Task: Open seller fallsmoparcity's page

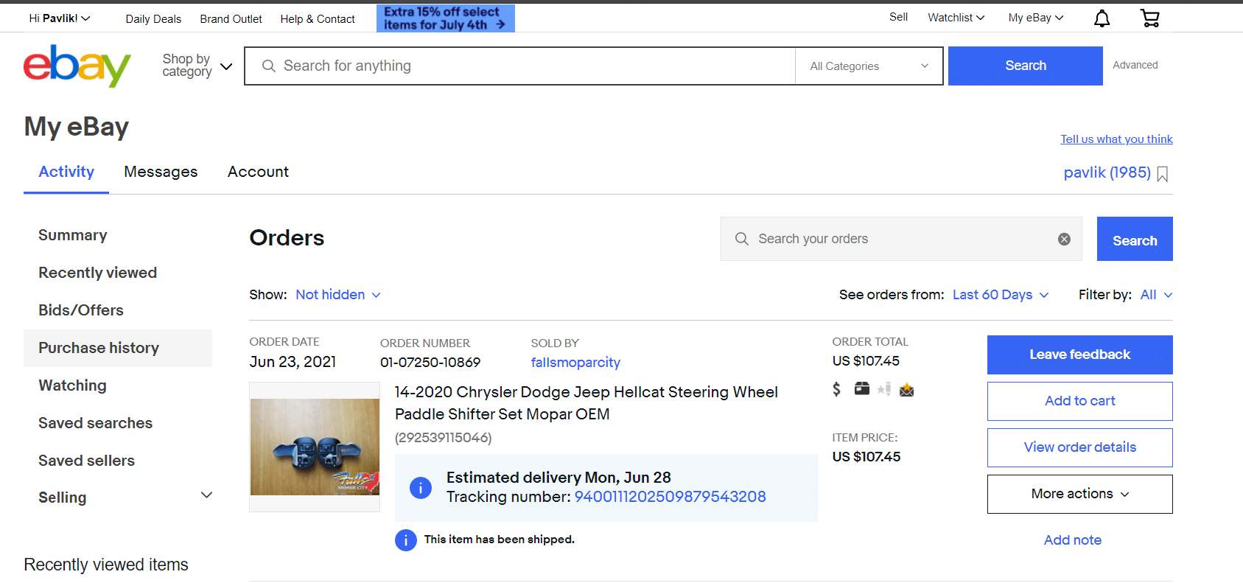Action: (x=575, y=363)
